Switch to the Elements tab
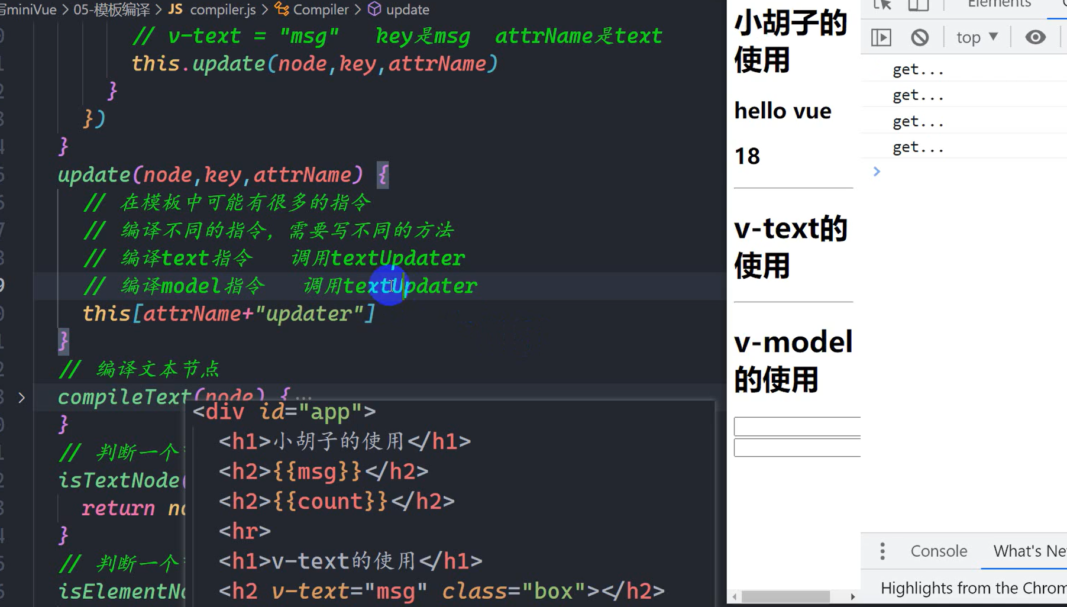Viewport: 1067px width, 607px height. (x=998, y=5)
